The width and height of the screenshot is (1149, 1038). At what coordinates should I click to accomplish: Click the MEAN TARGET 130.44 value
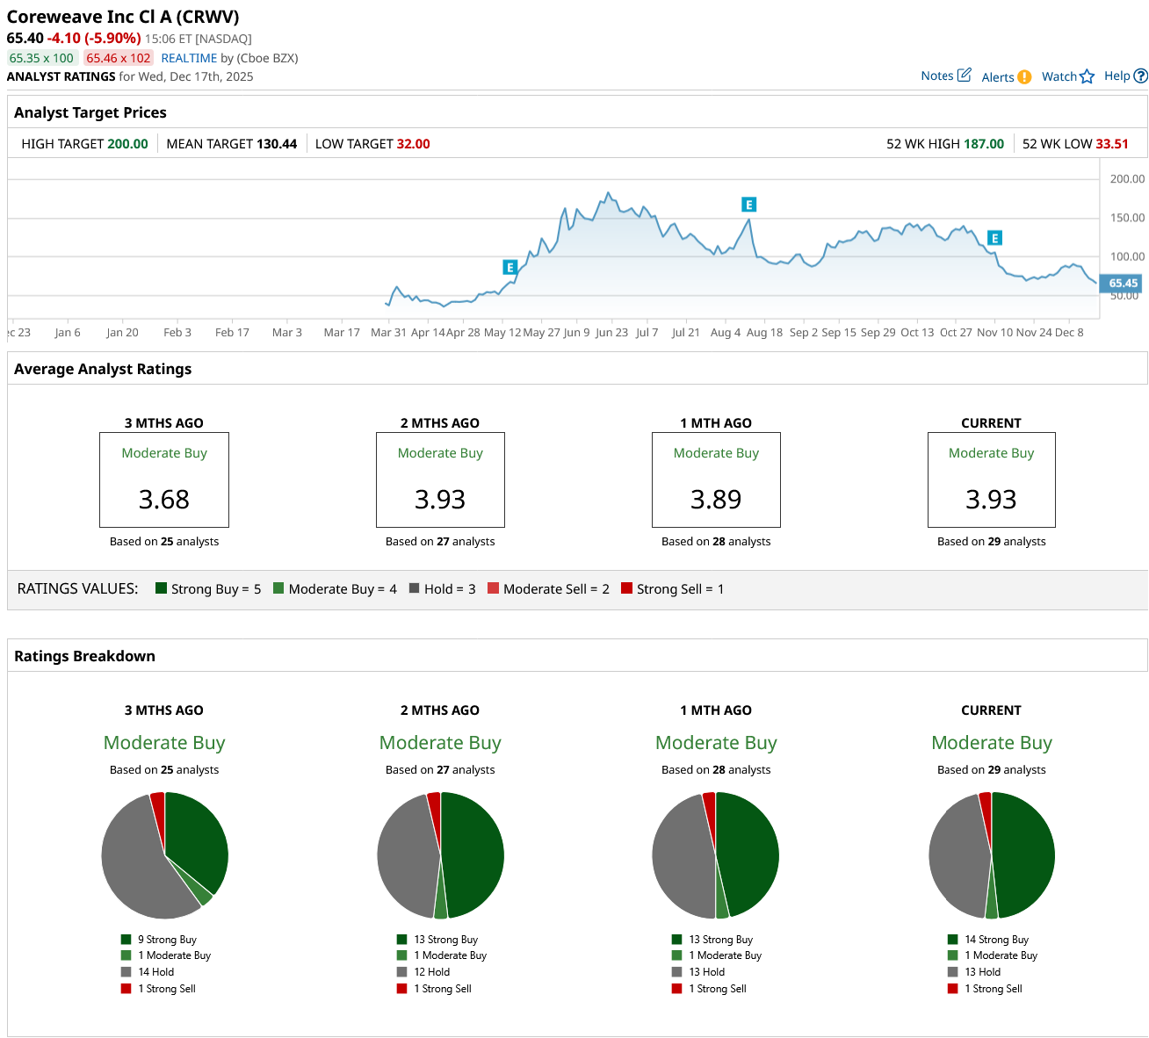tap(277, 144)
